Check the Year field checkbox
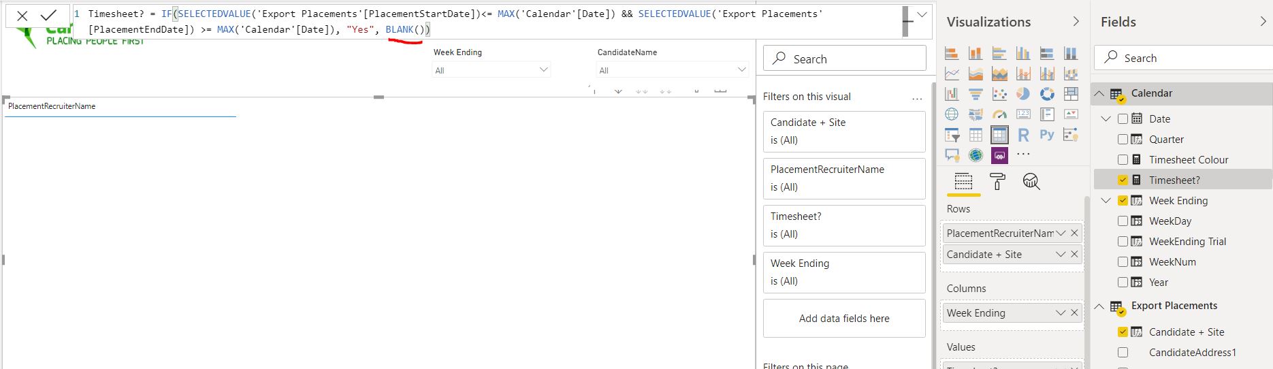Screen dimensions: 1273x369 coord(1123,282)
